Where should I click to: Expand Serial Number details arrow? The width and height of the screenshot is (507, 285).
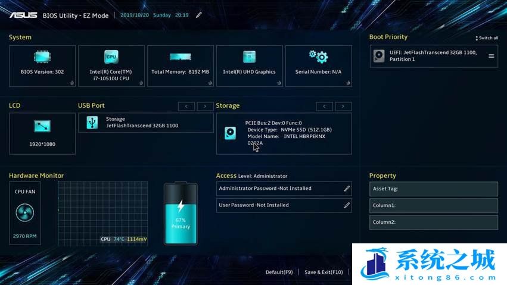347,83
